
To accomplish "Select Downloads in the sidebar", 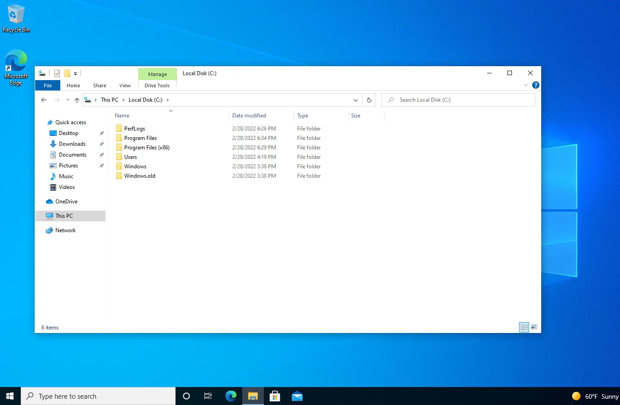I will (72, 144).
